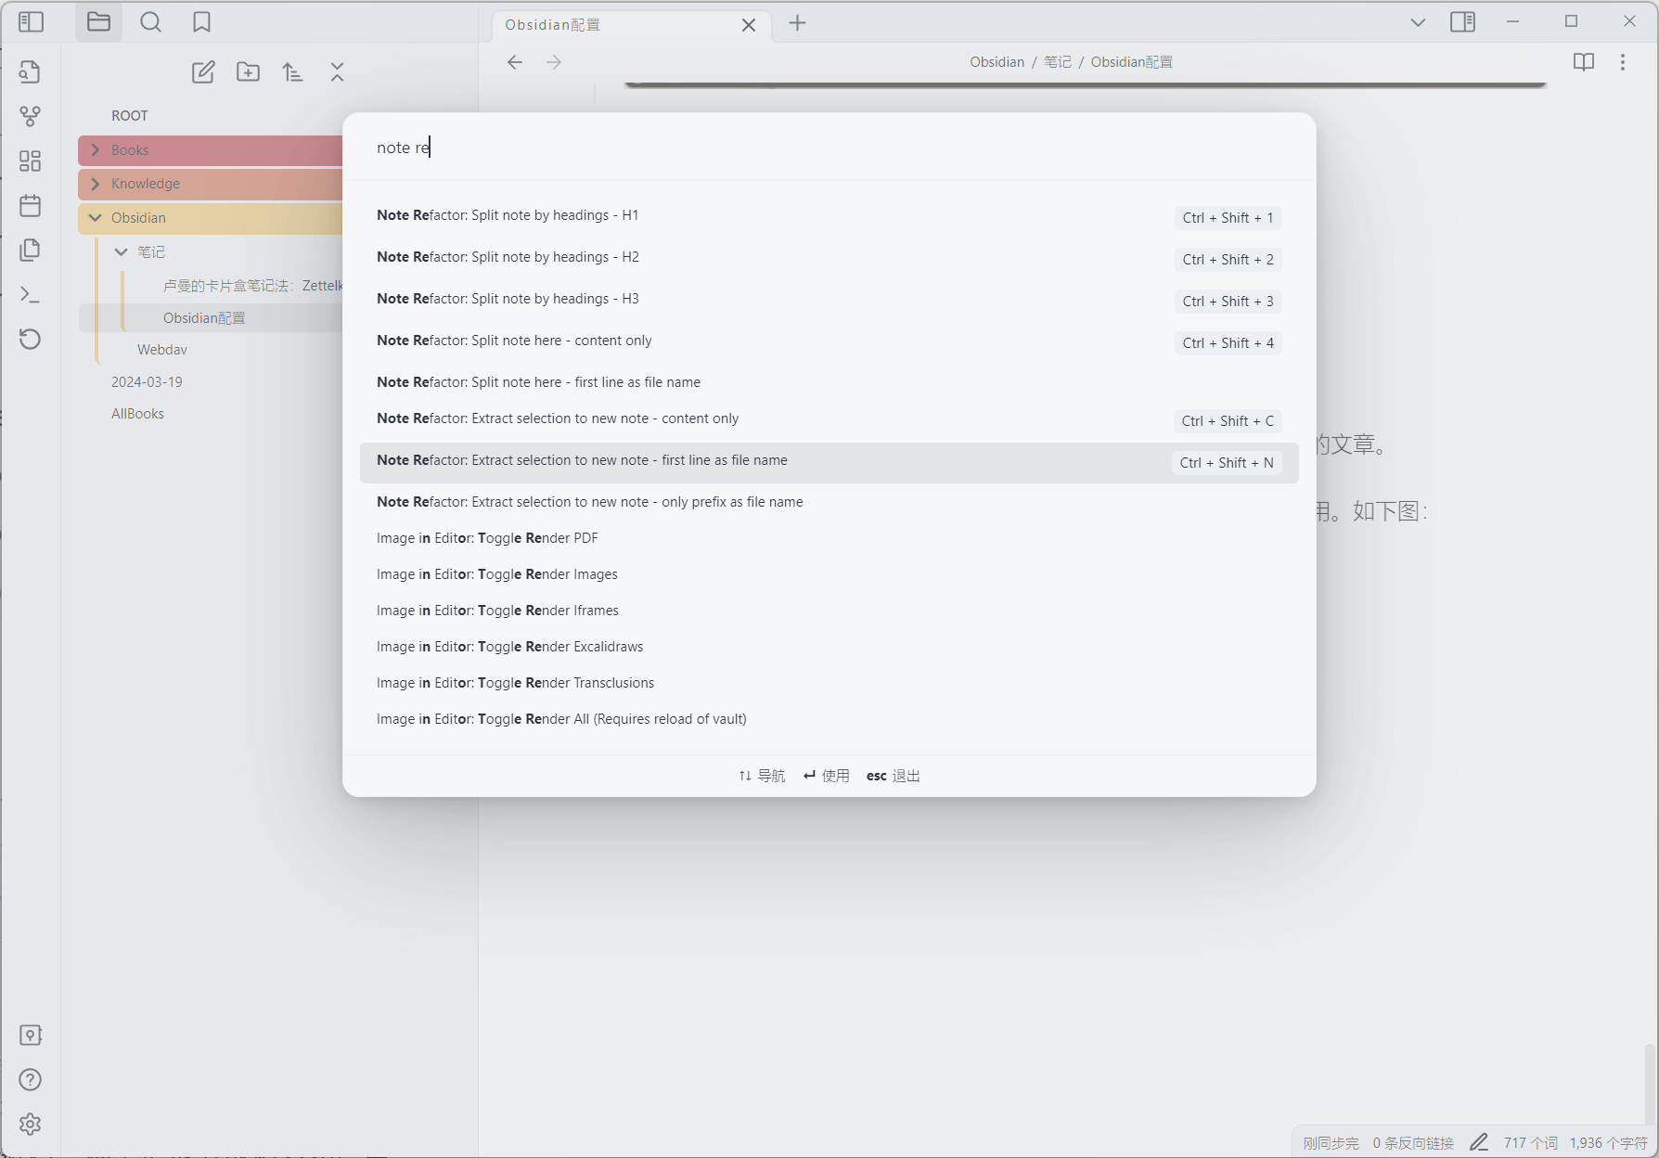Toggle Render Transclusions command
The height and width of the screenshot is (1158, 1659).
[829, 683]
